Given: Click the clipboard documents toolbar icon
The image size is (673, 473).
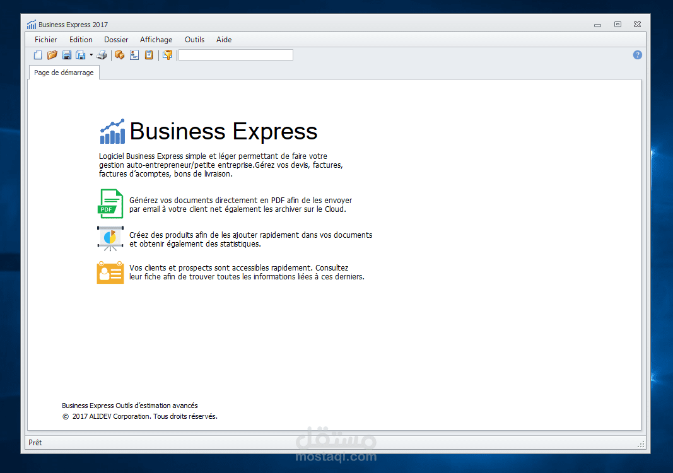Looking at the screenshot, I should 148,55.
